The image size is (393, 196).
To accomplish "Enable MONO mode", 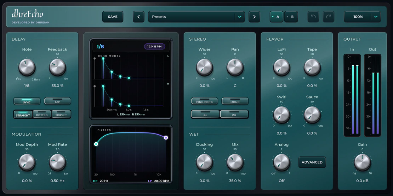I will point(235,101).
